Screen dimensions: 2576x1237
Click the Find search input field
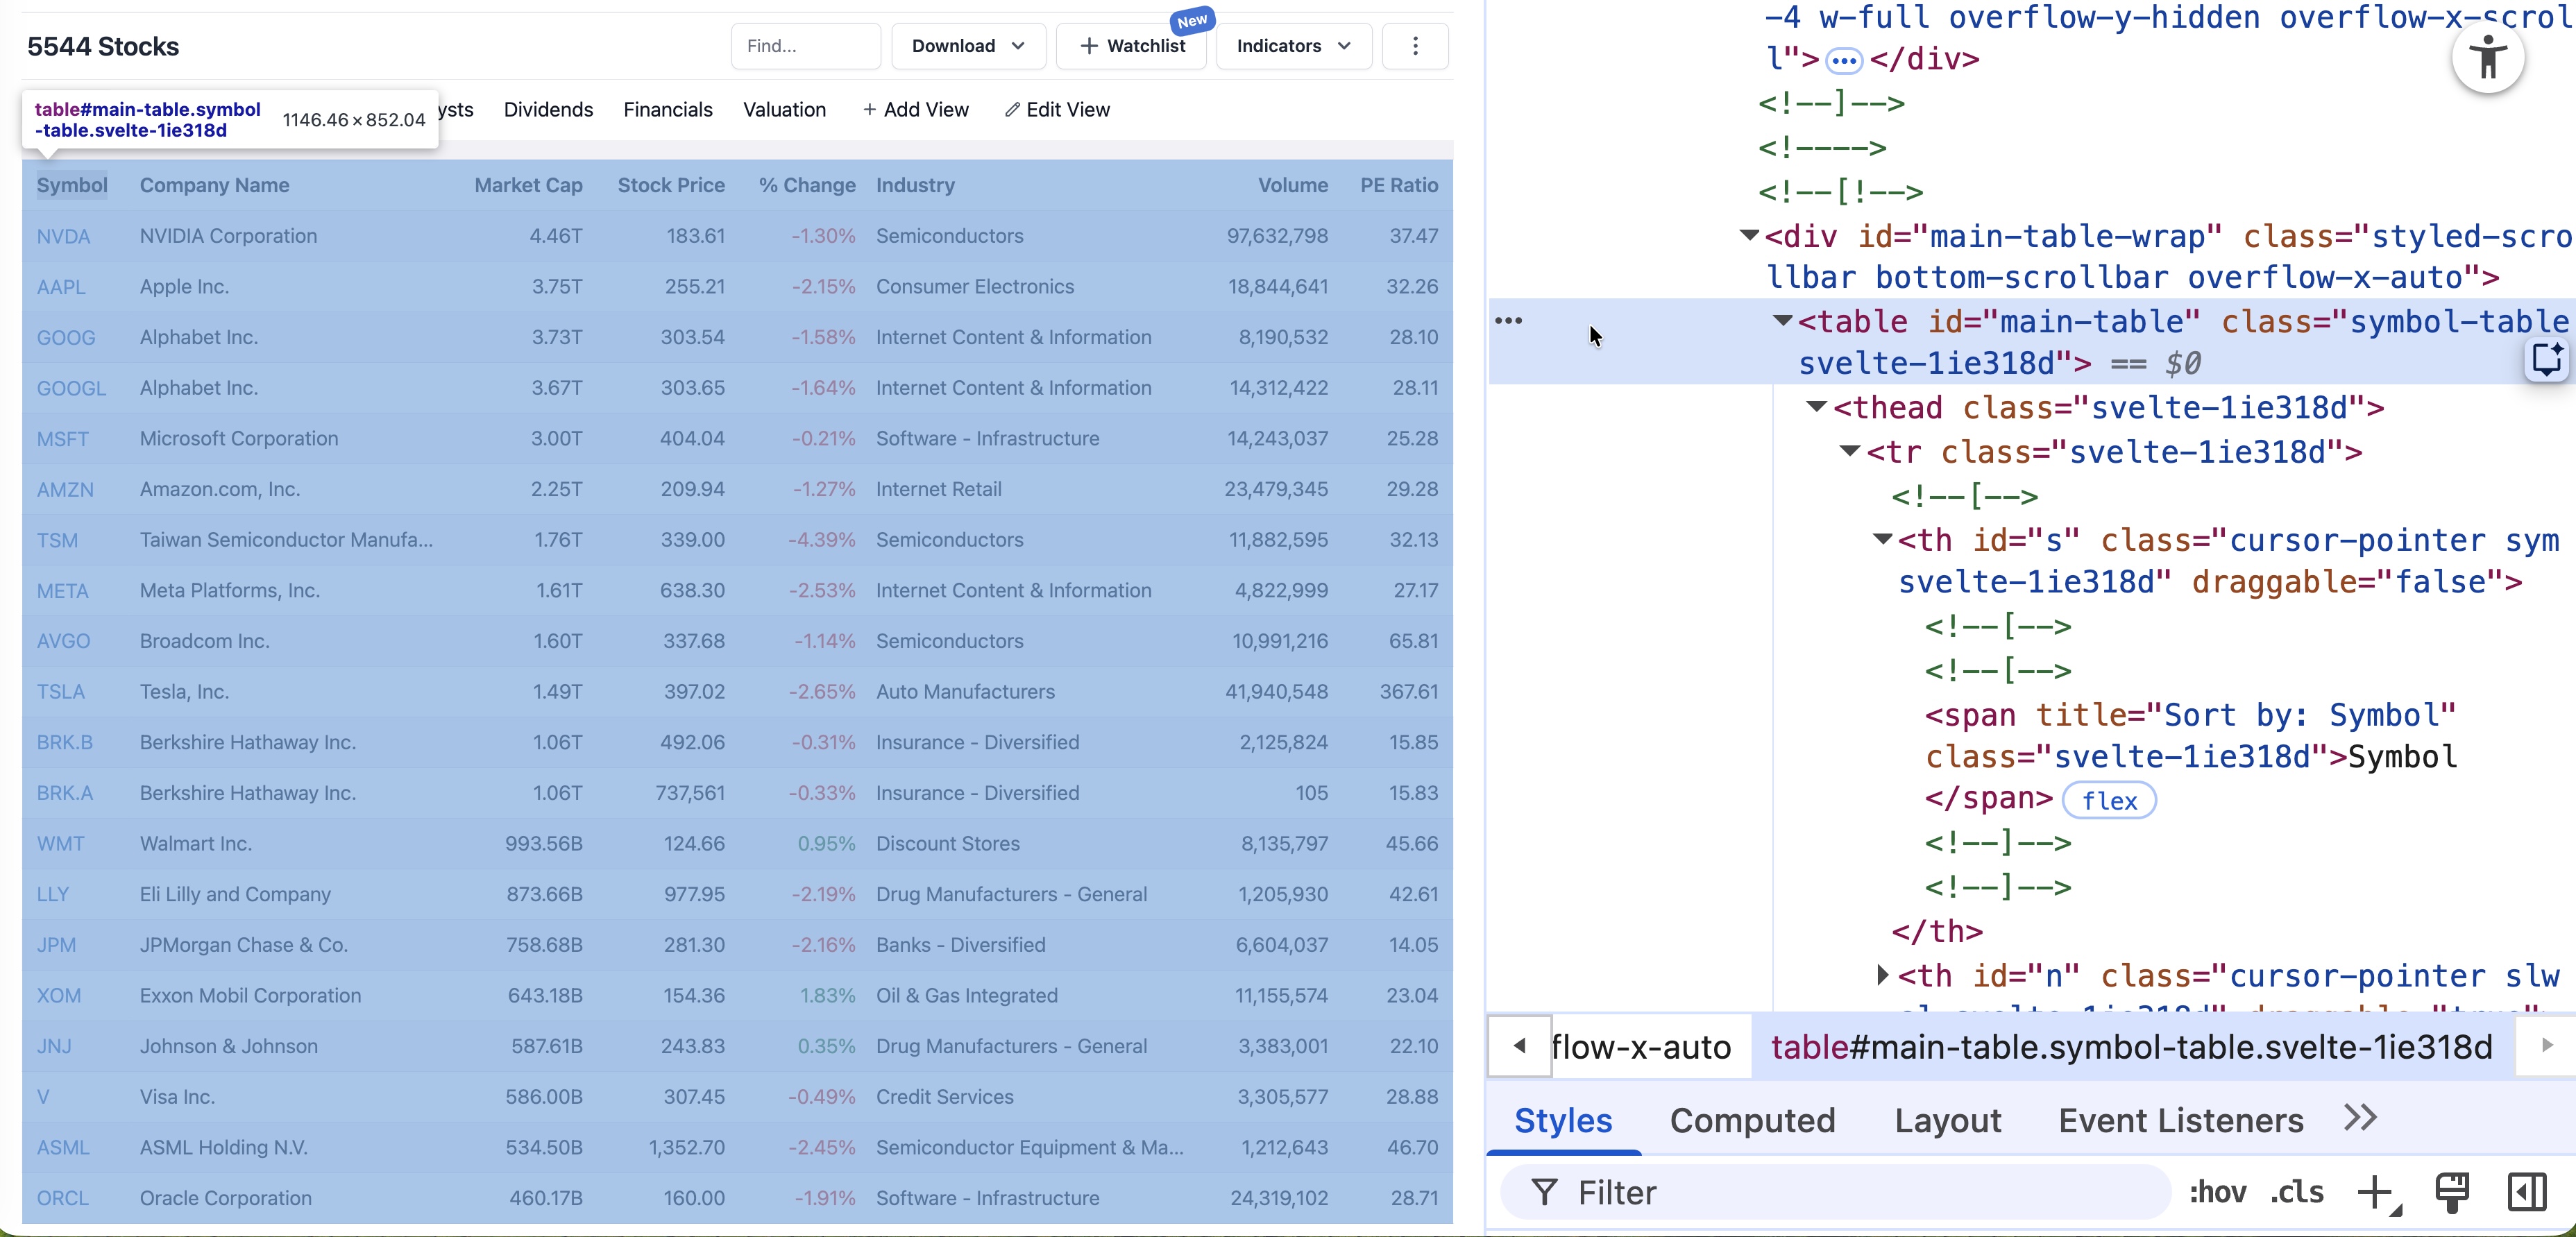click(805, 46)
